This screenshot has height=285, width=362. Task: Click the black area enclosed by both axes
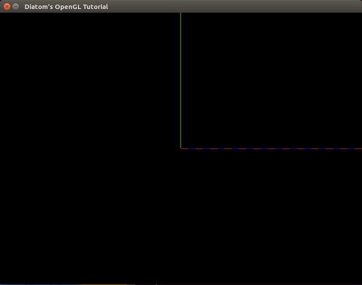(271, 81)
